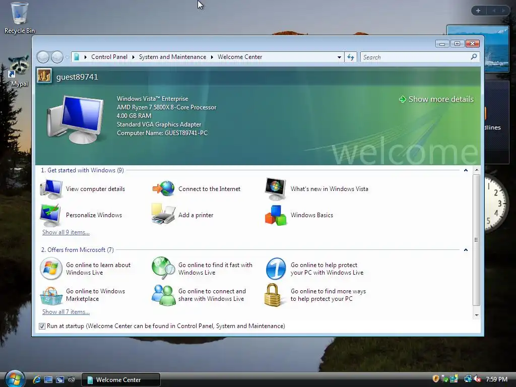Select the Personalize Windows icon
Viewport: 516px width, 387px height.
(x=50, y=215)
